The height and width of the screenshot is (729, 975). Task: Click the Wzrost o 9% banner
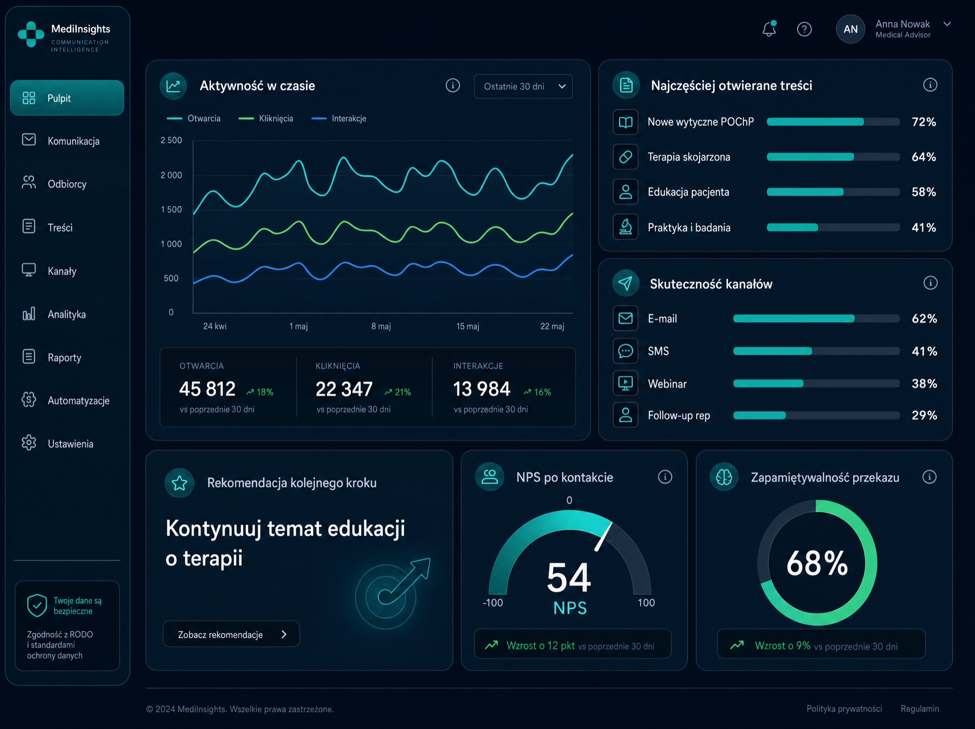click(821, 644)
